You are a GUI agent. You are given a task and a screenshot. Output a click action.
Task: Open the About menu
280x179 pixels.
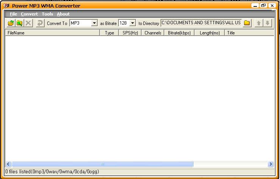click(63, 14)
